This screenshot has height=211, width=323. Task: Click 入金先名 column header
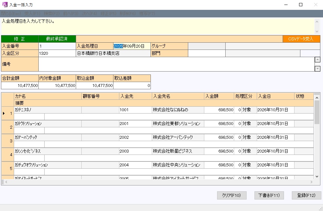[178, 96]
